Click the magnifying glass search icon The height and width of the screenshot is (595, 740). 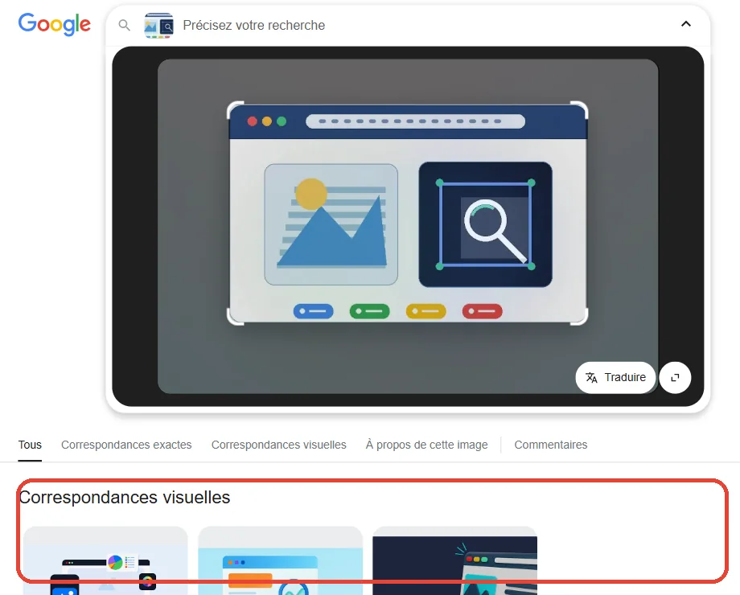pyautogui.click(x=124, y=25)
